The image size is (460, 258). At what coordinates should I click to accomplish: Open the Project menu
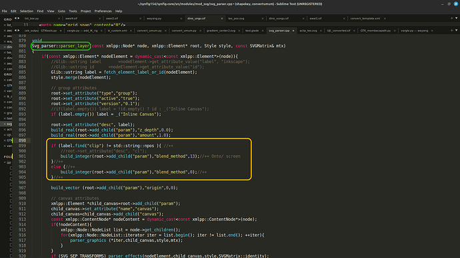[x=85, y=11]
